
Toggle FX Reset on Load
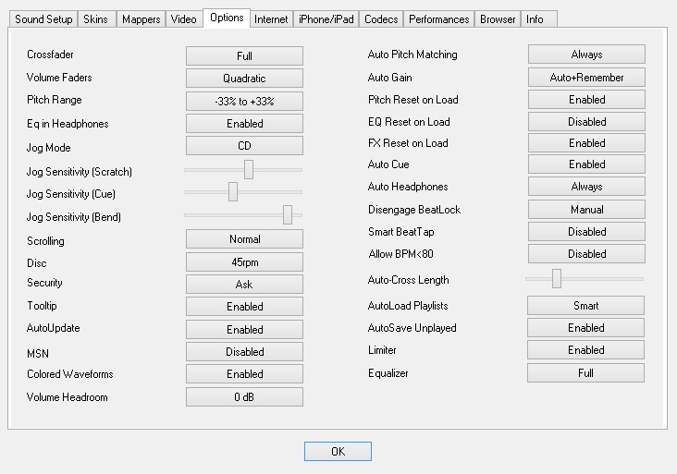pos(586,143)
